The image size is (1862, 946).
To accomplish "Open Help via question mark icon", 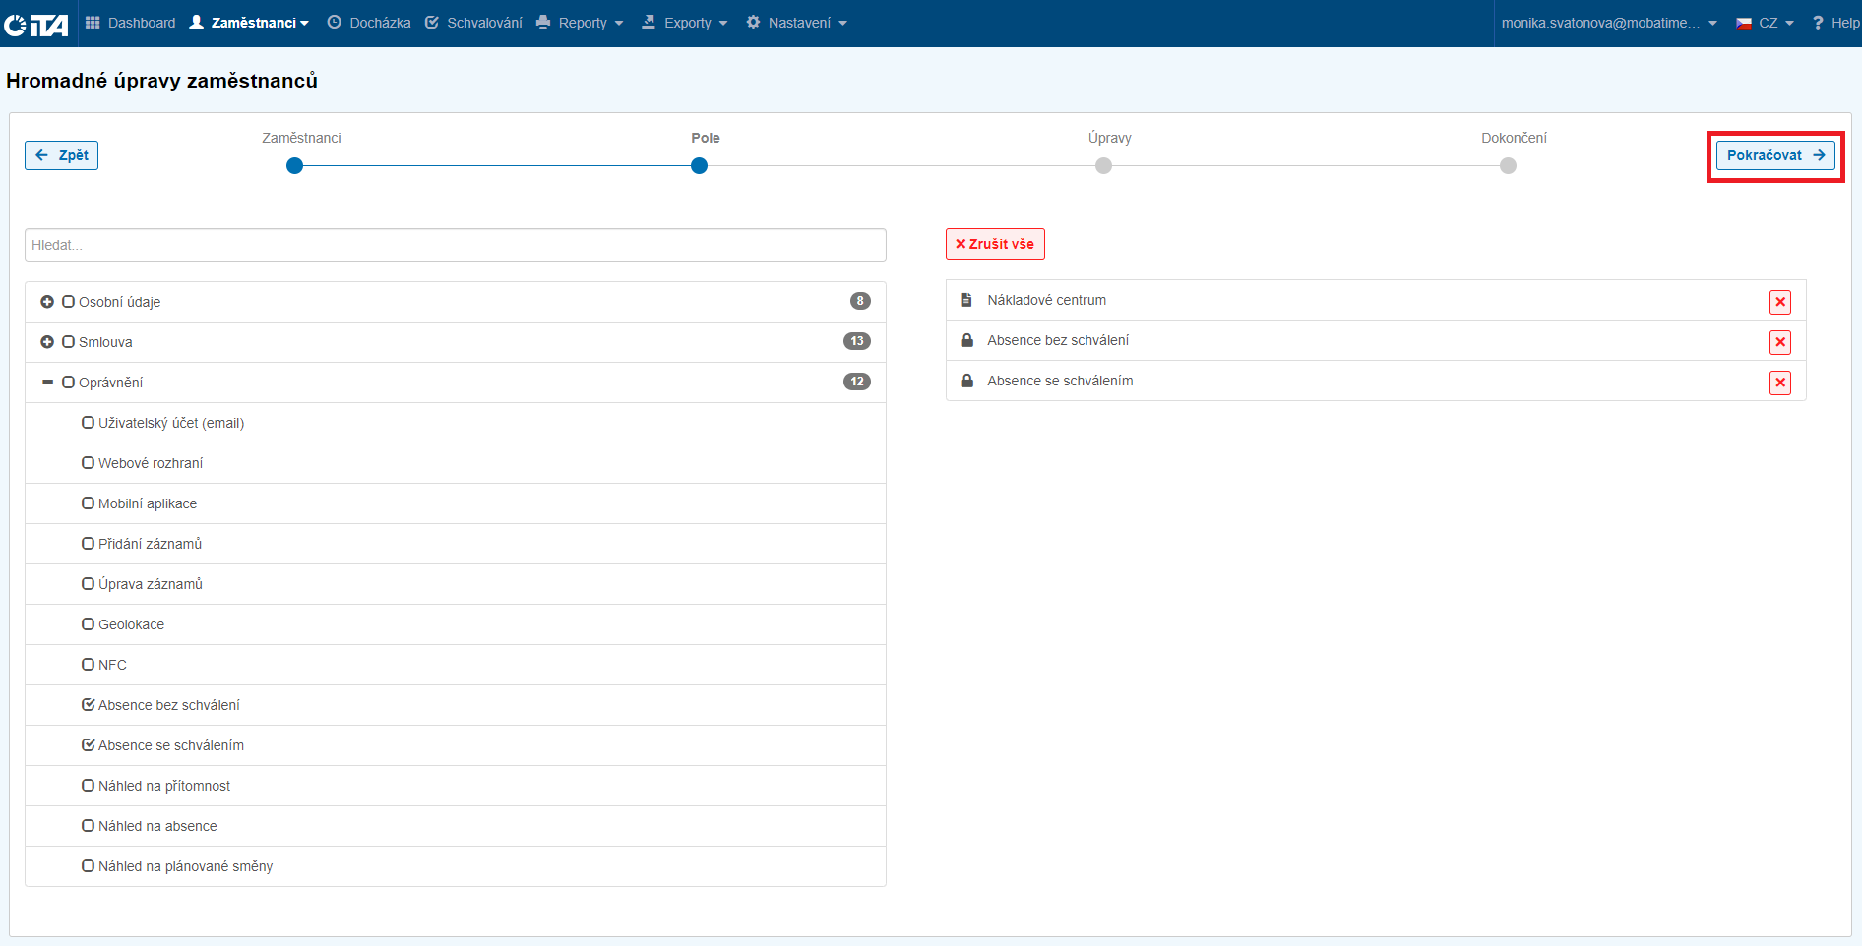I will click(x=1817, y=23).
